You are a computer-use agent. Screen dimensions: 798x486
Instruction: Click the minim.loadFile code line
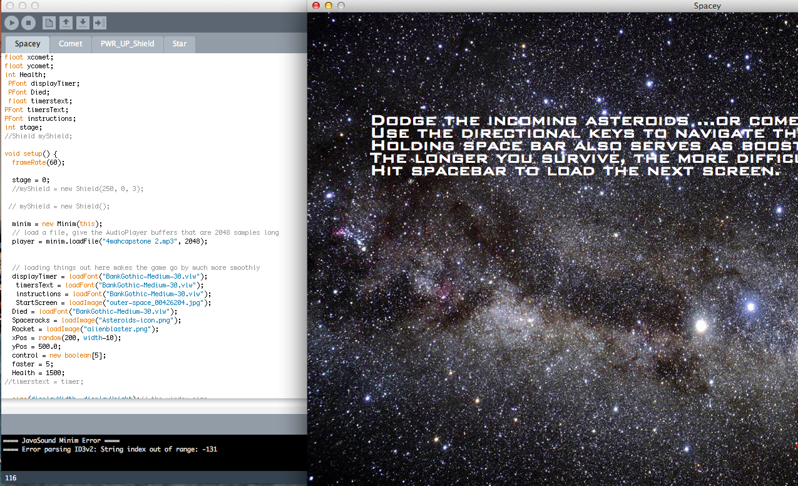point(110,241)
